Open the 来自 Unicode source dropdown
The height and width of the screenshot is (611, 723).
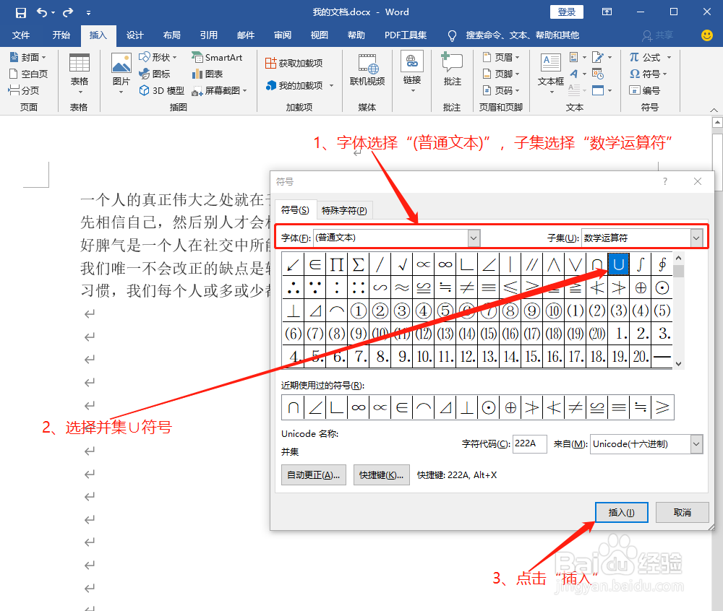696,444
